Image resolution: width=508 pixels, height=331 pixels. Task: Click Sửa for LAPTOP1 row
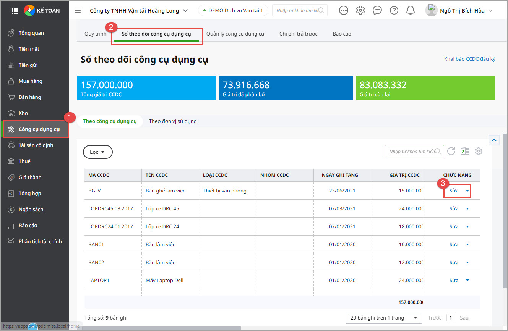(x=454, y=280)
